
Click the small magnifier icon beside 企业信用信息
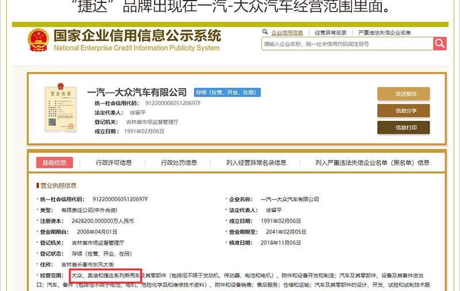(x=265, y=32)
